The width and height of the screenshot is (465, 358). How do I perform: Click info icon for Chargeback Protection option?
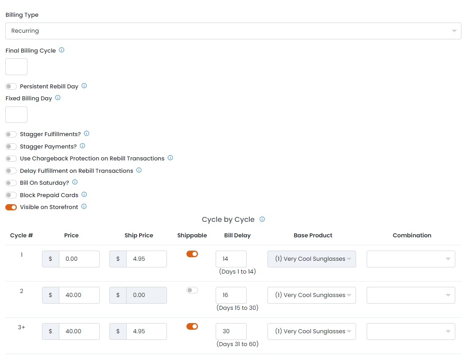coord(170,158)
